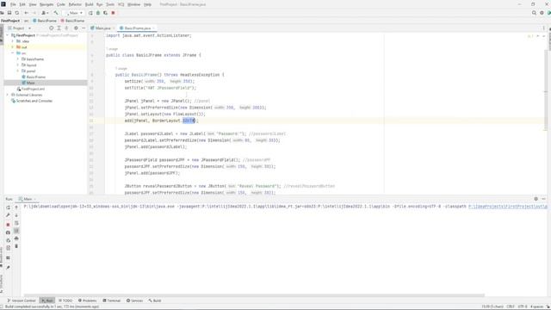Screen dimensions: 551x310
Task: Click the Dump Threads camera icon
Action: 8,232
